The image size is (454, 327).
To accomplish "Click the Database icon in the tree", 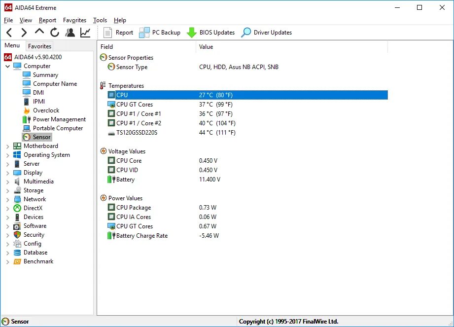I will pyautogui.click(x=17, y=253).
